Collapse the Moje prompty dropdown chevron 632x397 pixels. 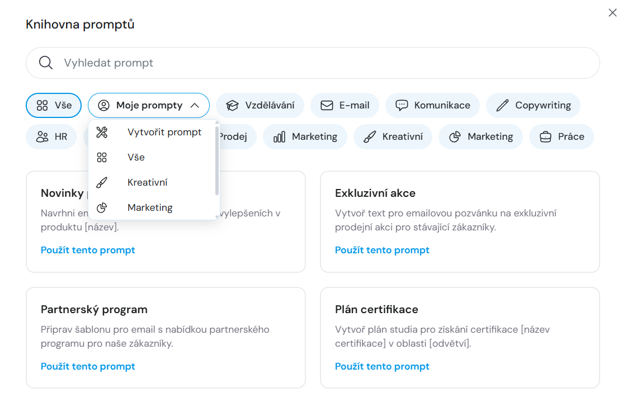pos(195,105)
